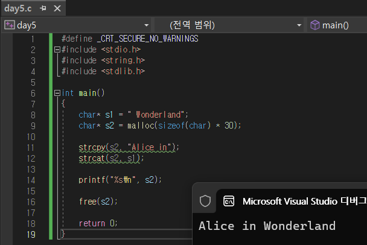Open the 전역 범위 scope dropdown
This screenshot has width=367, height=245.
299,25
